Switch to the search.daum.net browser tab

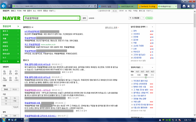point(127,6)
